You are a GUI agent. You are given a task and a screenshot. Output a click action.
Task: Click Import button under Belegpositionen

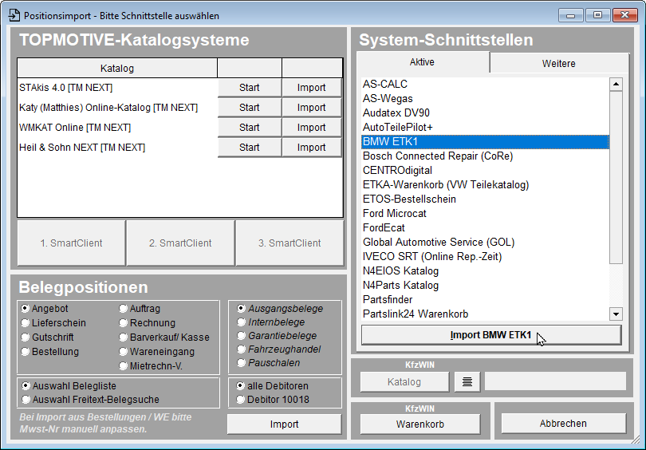[284, 424]
